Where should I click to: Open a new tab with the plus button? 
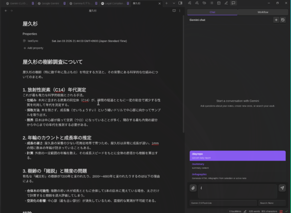coord(166,3)
